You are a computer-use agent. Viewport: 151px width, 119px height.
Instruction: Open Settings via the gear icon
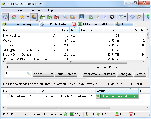[132, 17]
